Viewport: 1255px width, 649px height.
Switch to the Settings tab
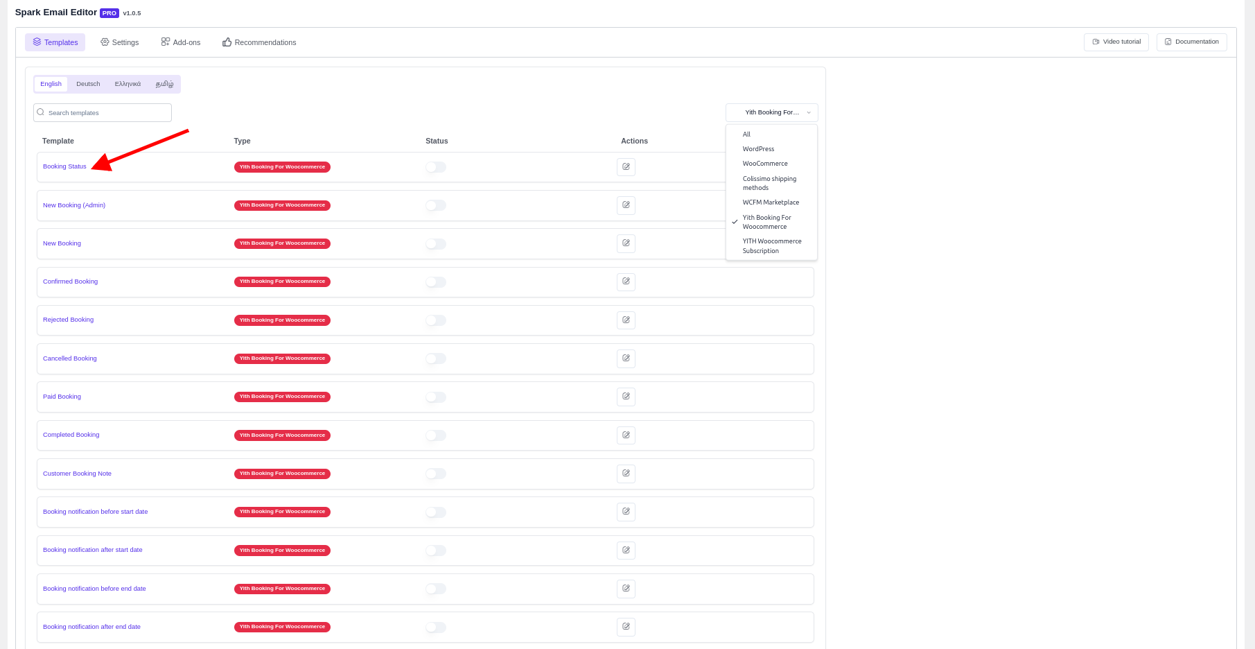point(120,42)
